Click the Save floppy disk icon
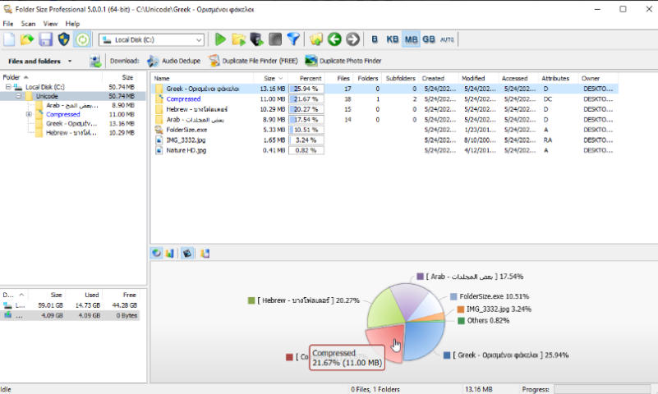This screenshot has height=394, width=658. [x=46, y=39]
